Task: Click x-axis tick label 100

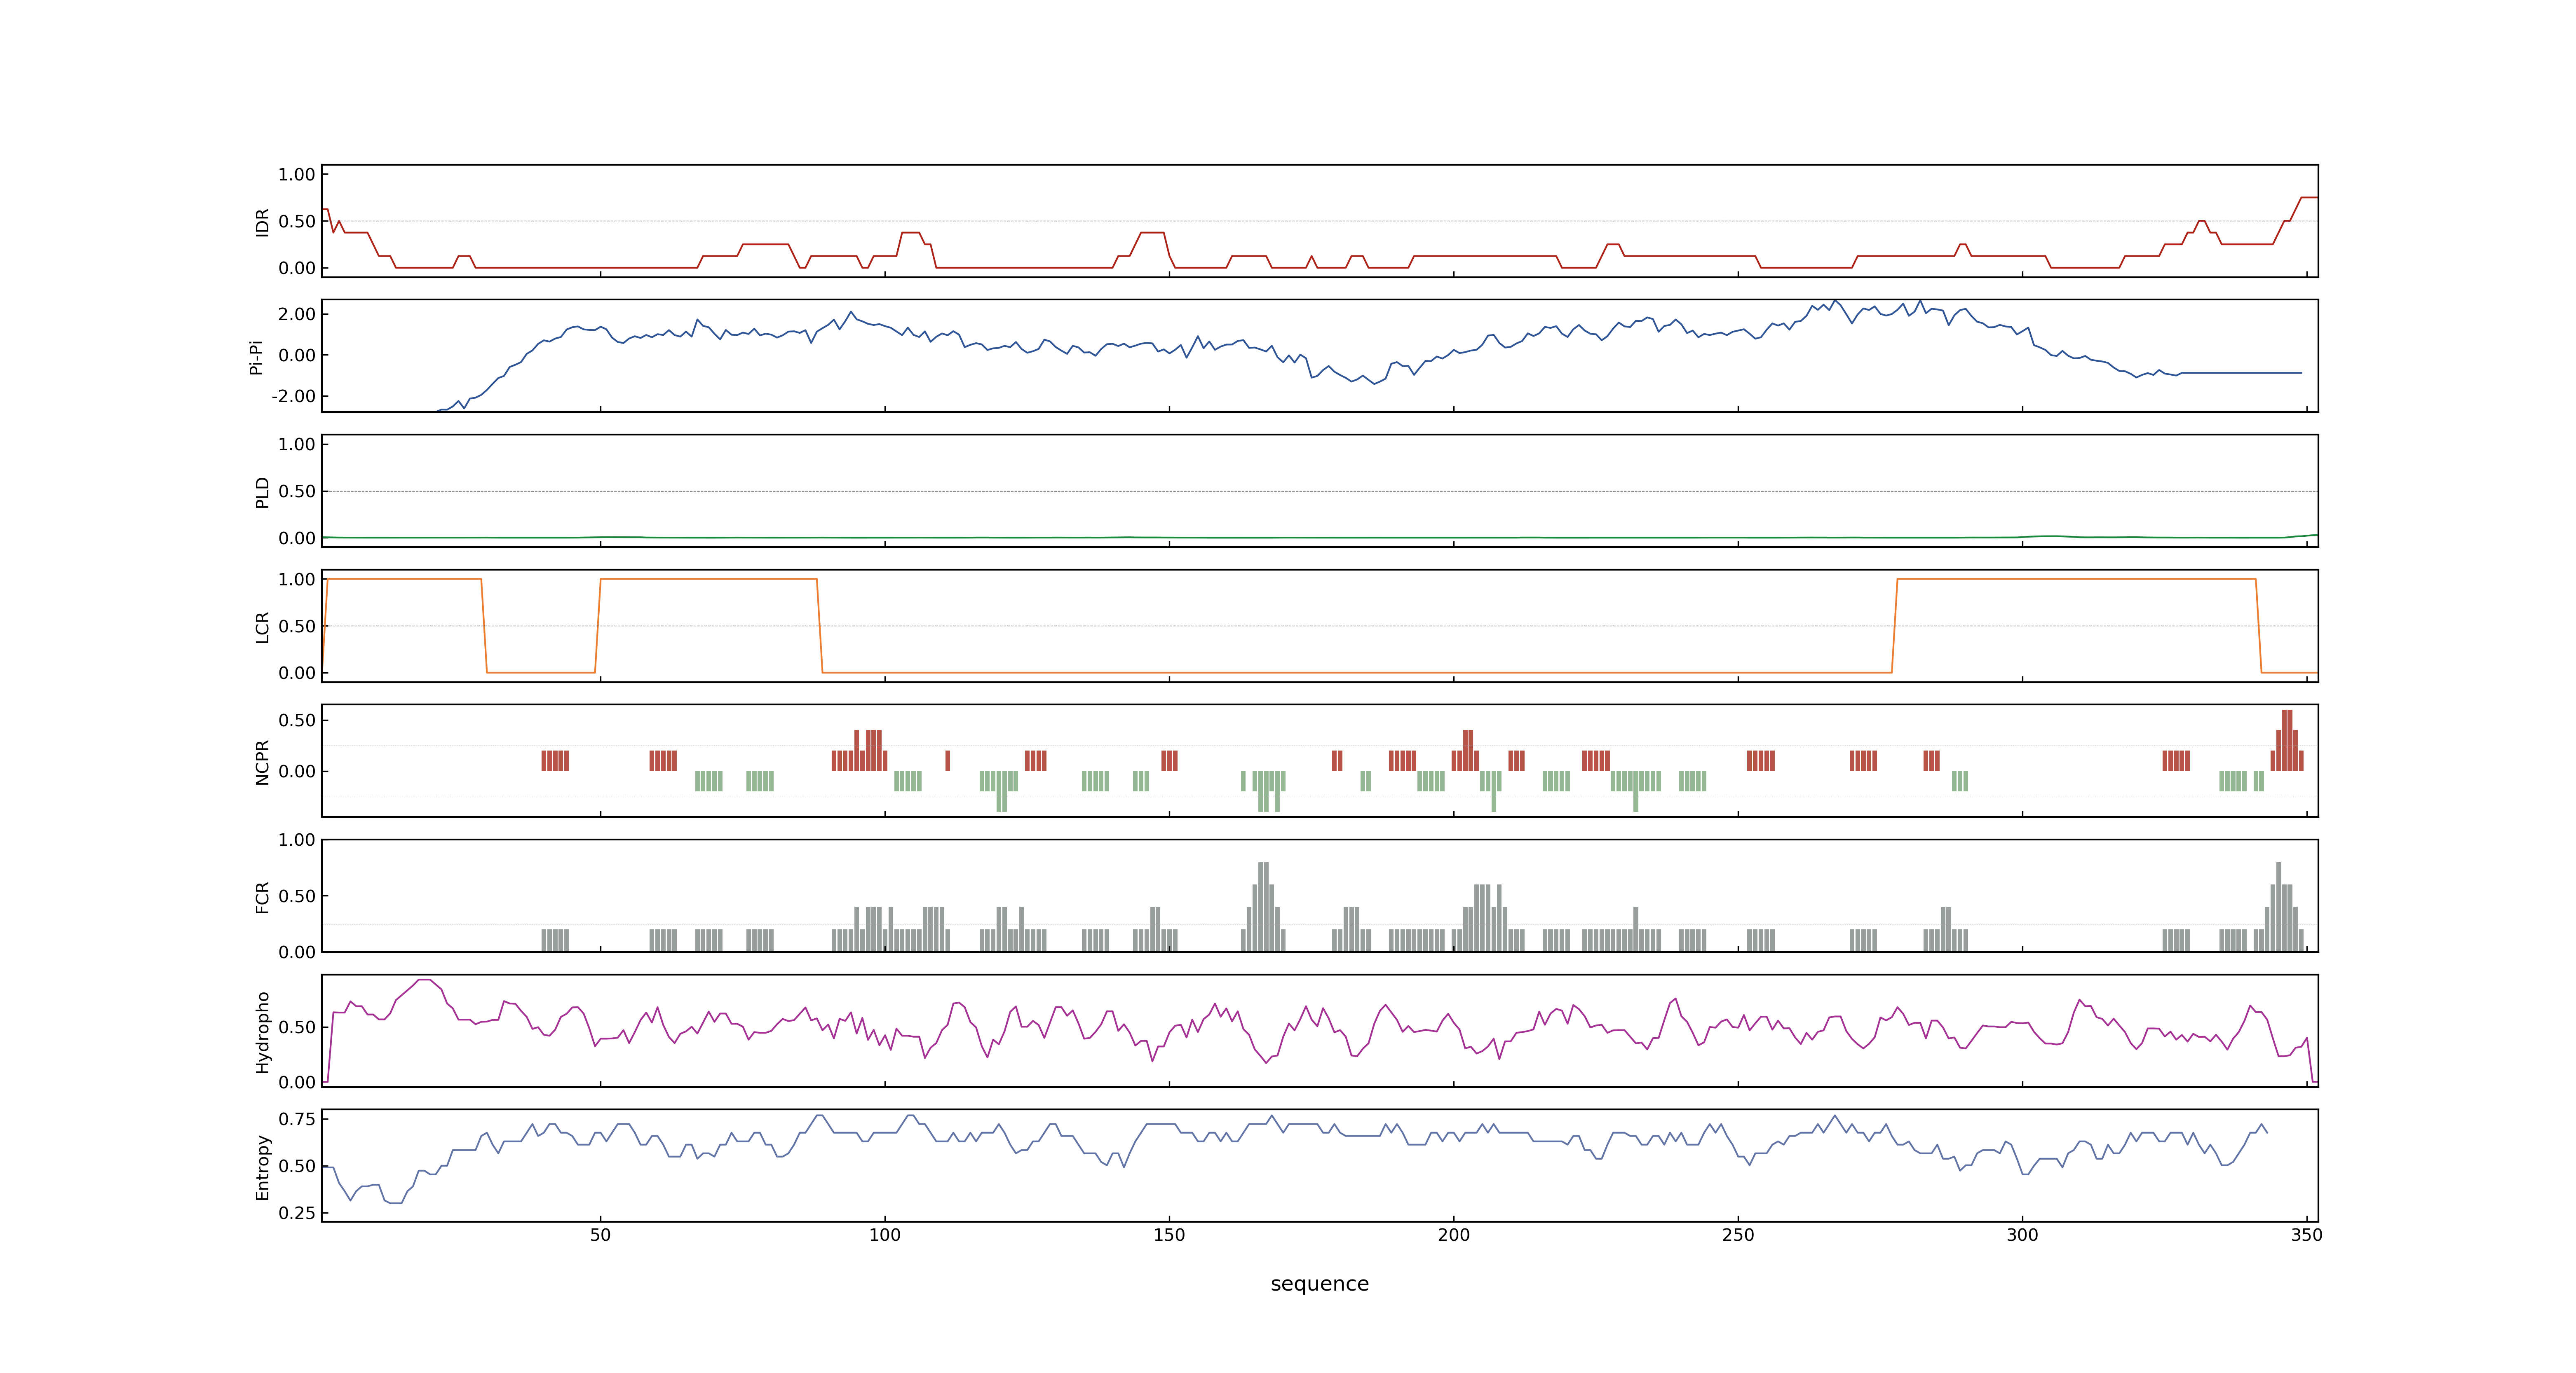Action: click(884, 1235)
